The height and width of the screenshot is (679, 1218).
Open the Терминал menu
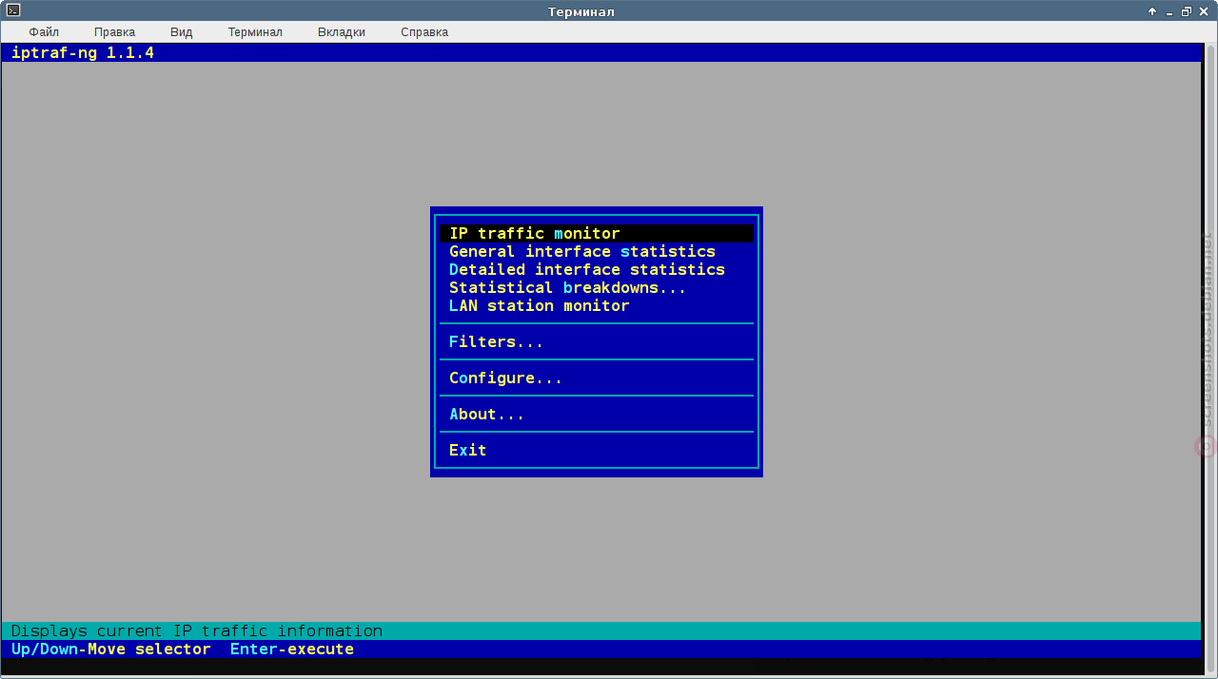[255, 31]
